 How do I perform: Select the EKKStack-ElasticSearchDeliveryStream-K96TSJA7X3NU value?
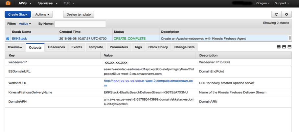pos(146,92)
